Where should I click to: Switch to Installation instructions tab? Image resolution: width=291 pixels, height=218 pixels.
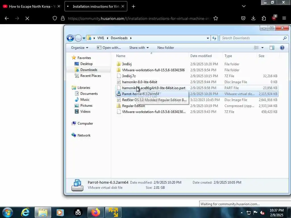(96, 6)
